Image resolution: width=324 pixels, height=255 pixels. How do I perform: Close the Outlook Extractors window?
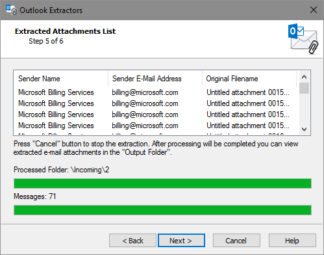314,10
